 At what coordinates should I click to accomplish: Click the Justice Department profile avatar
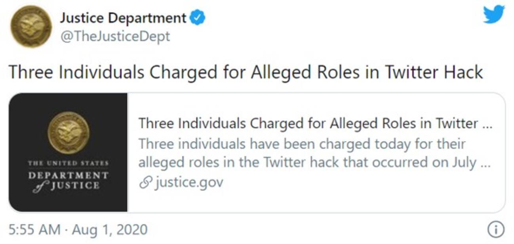tap(31, 27)
